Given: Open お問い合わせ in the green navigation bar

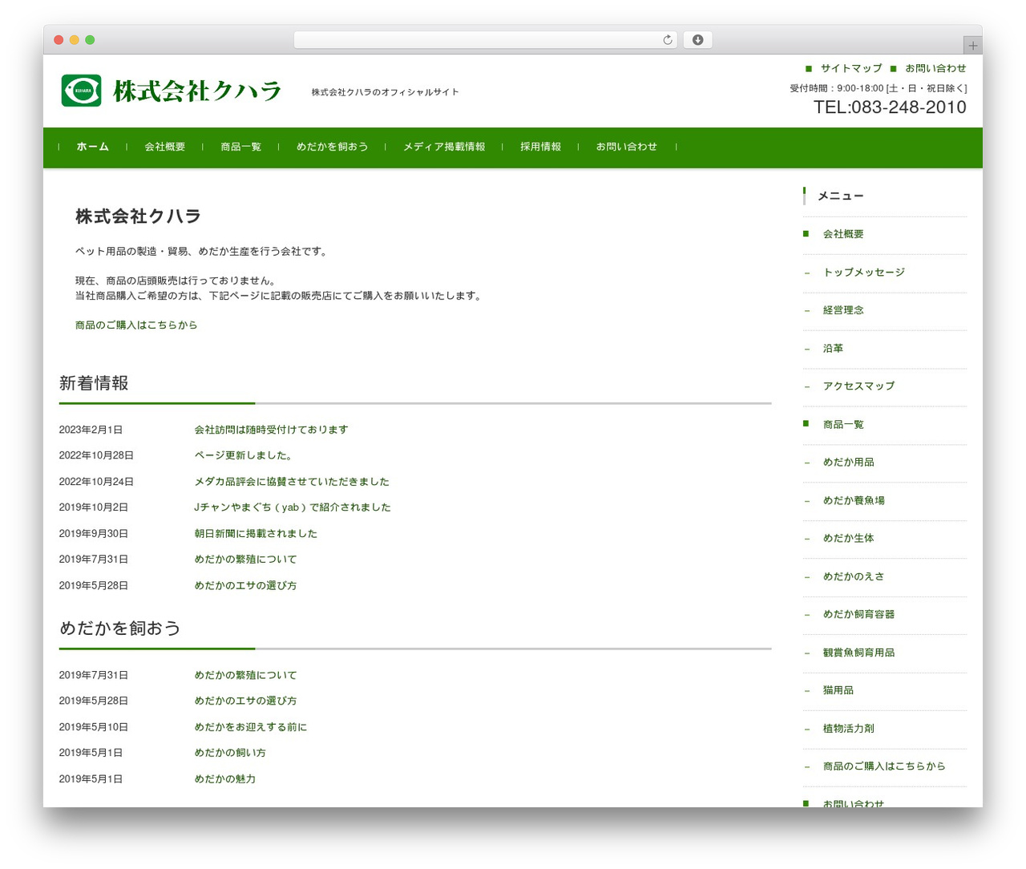Looking at the screenshot, I should [x=627, y=147].
